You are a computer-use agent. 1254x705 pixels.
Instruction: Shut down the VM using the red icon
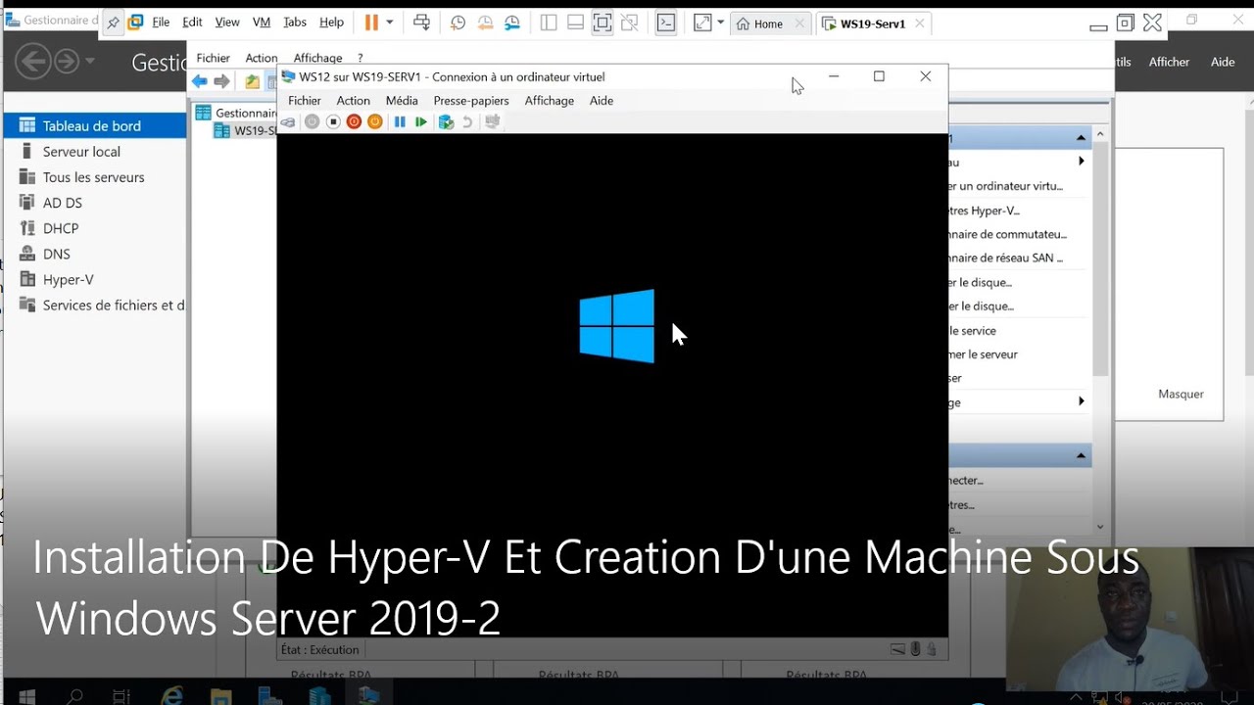pyautogui.click(x=354, y=122)
